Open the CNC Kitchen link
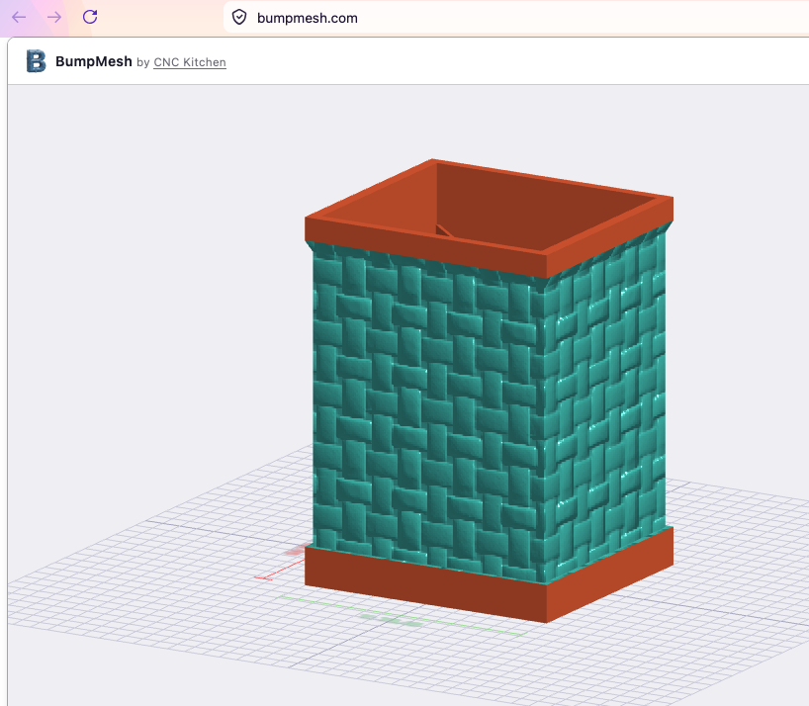 (190, 62)
